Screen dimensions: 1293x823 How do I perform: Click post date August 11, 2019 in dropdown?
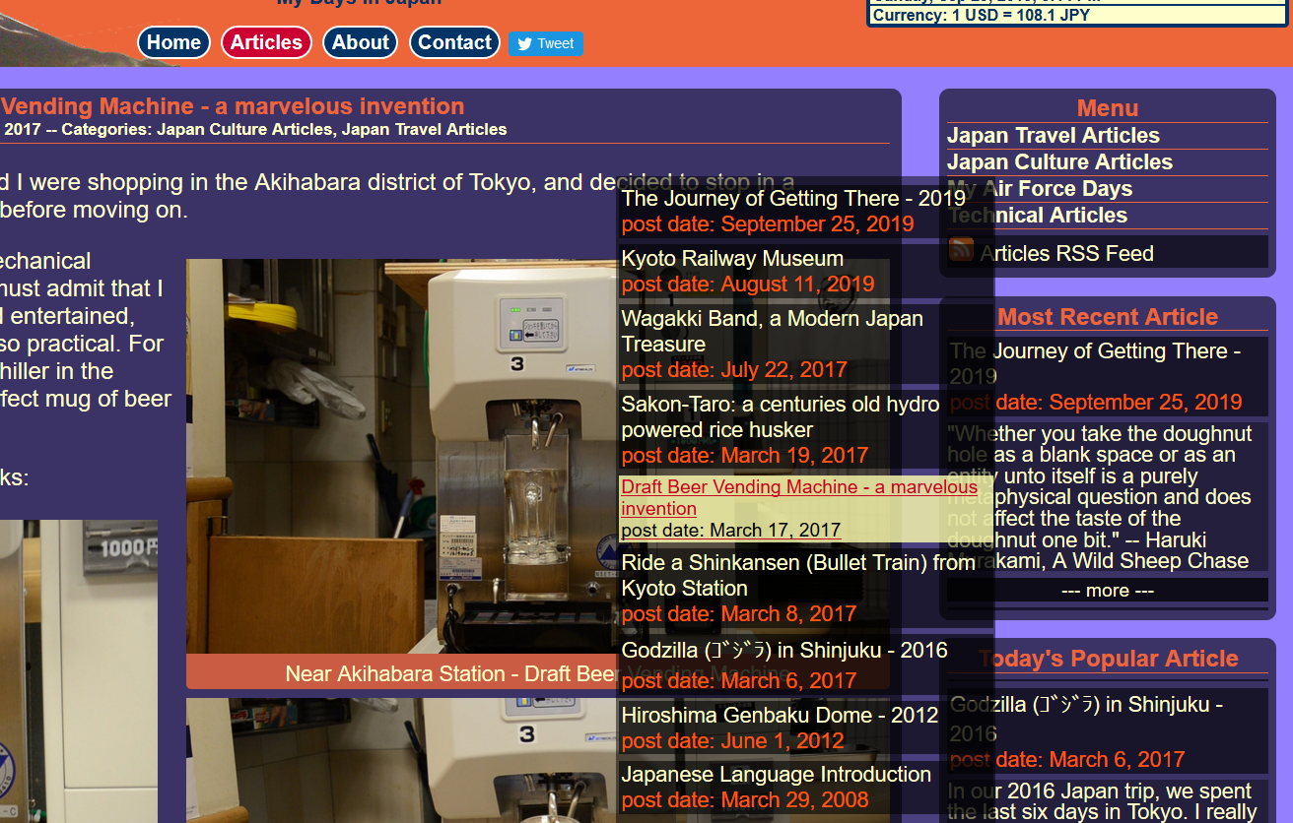[x=748, y=285]
